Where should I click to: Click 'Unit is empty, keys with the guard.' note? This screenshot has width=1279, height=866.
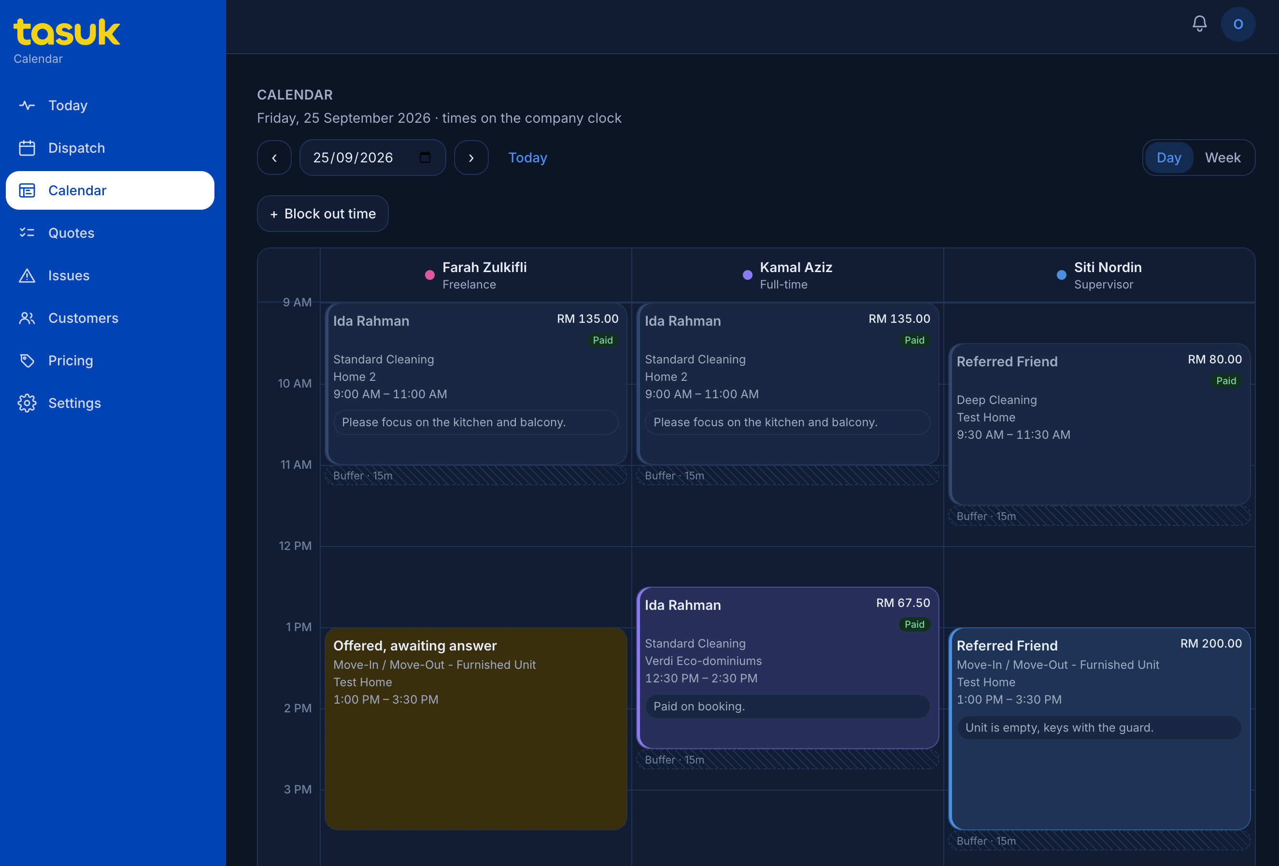(x=1099, y=728)
